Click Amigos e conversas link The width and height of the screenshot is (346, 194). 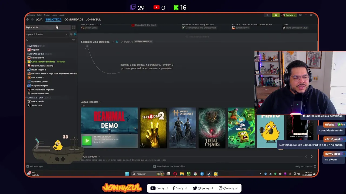click(304, 166)
